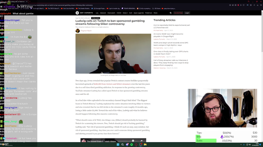This screenshot has height=147, width=263.
Task: Open trending article 'An iconic WoW race might become playable'
Action: coord(168,35)
